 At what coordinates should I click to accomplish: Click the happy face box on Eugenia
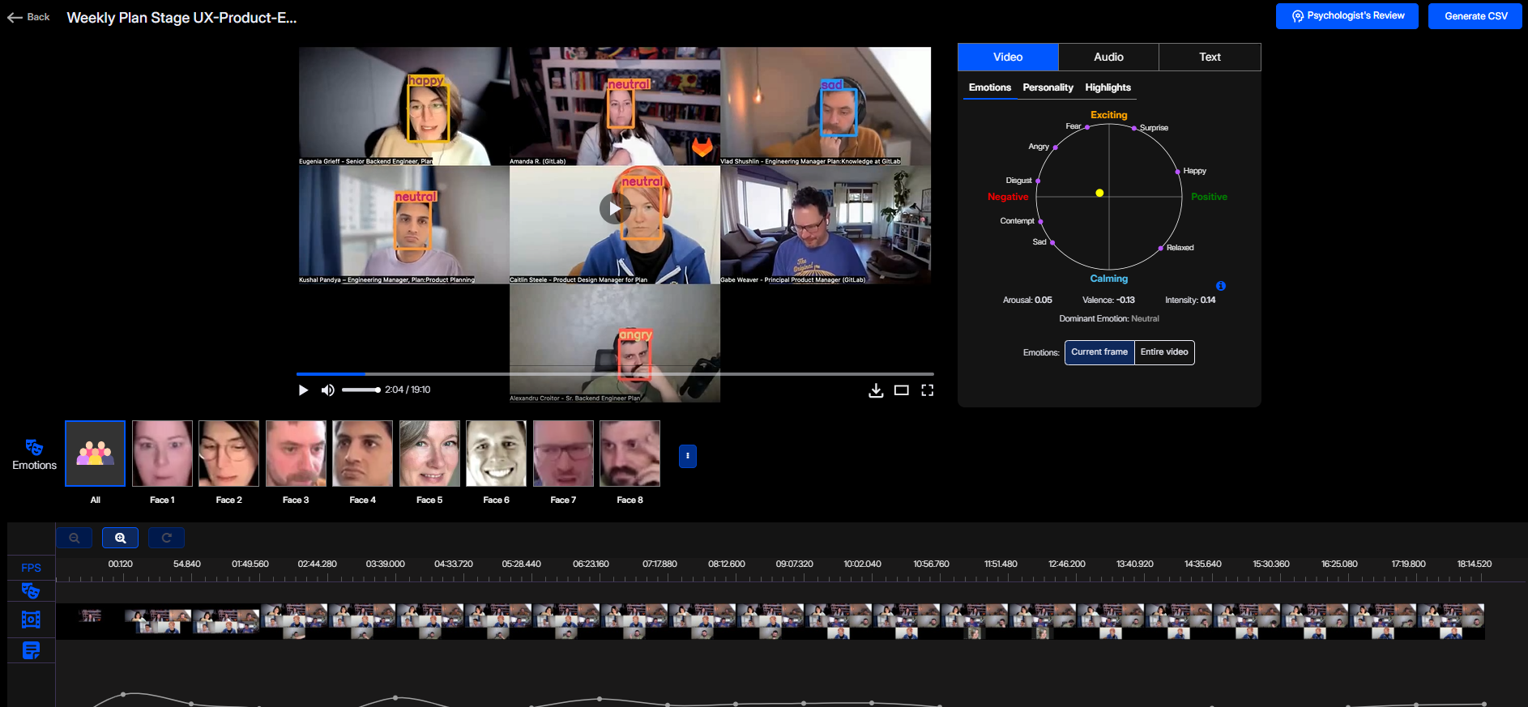pyautogui.click(x=427, y=113)
